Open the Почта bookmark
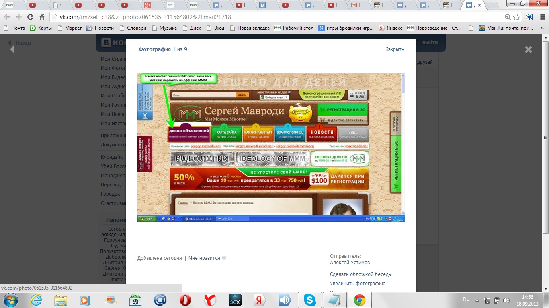 [14, 28]
